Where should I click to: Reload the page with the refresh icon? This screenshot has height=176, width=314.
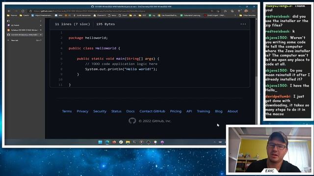[23, 11]
